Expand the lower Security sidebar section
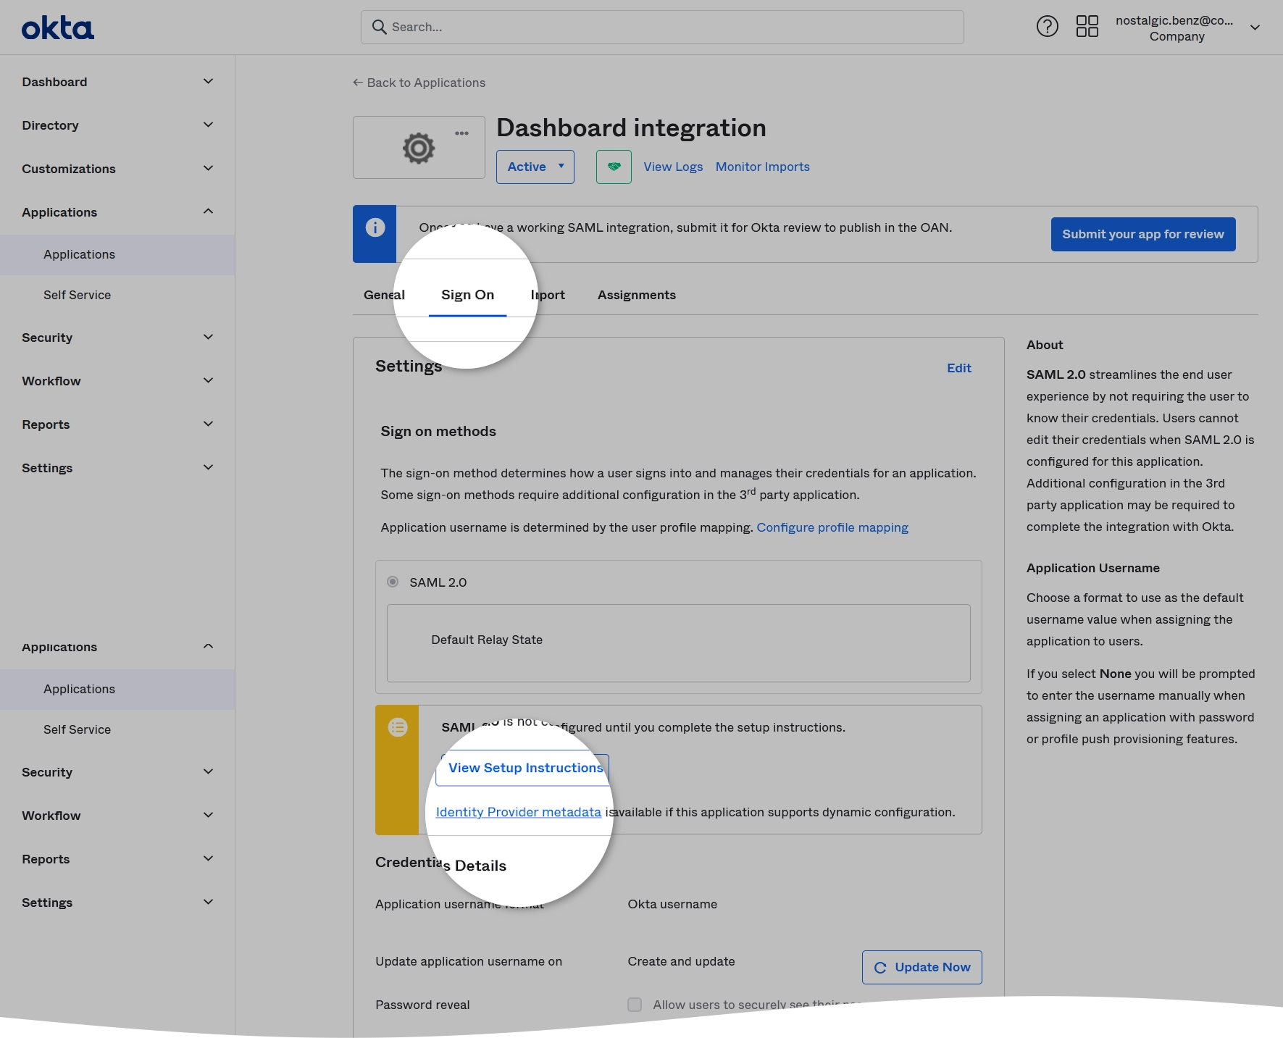The height and width of the screenshot is (1038, 1283). (117, 772)
